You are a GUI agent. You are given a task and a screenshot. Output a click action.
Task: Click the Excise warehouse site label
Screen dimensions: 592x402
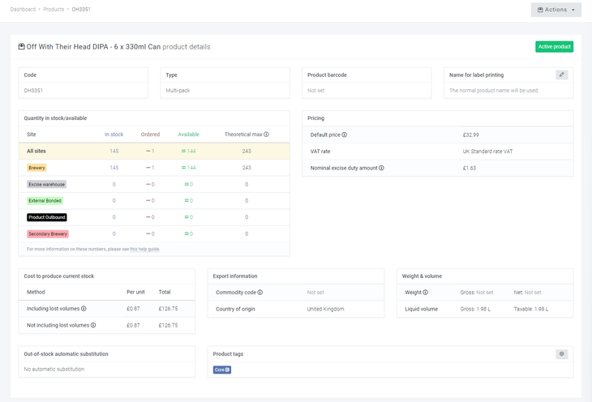click(46, 184)
